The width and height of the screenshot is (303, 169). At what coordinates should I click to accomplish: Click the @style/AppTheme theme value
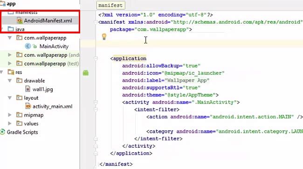click(x=190, y=95)
